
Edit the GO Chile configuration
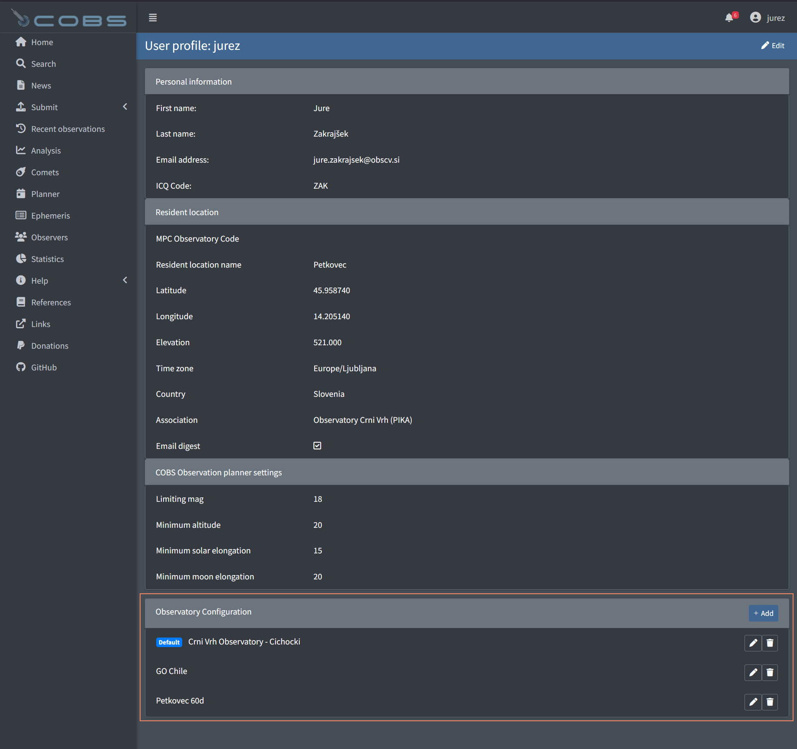(x=753, y=672)
